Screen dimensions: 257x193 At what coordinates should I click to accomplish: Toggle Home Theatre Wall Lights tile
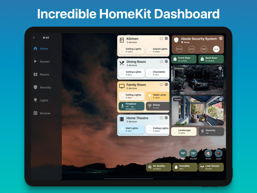[131, 129]
